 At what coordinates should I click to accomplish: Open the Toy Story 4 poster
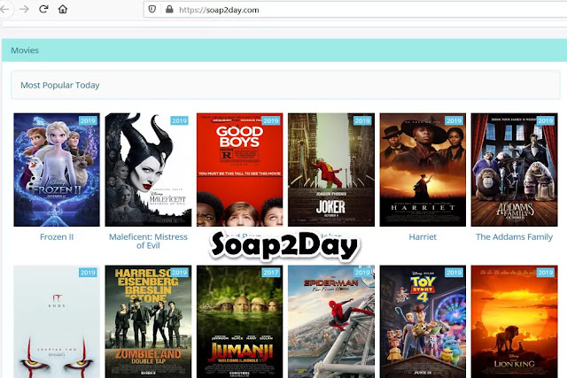pos(423,321)
